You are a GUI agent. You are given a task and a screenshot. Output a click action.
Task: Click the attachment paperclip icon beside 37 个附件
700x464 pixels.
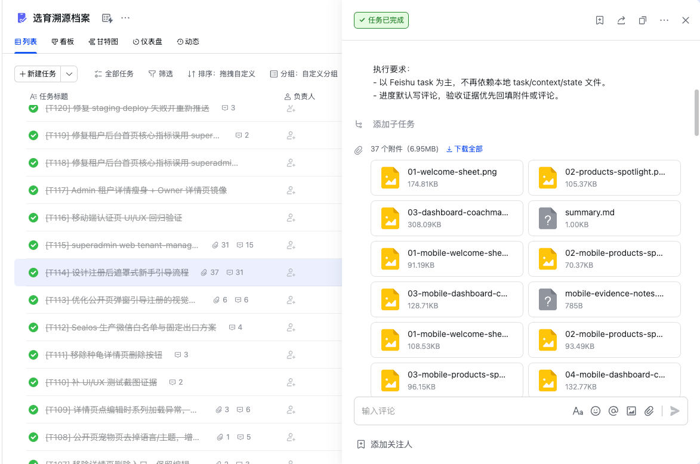coord(359,150)
